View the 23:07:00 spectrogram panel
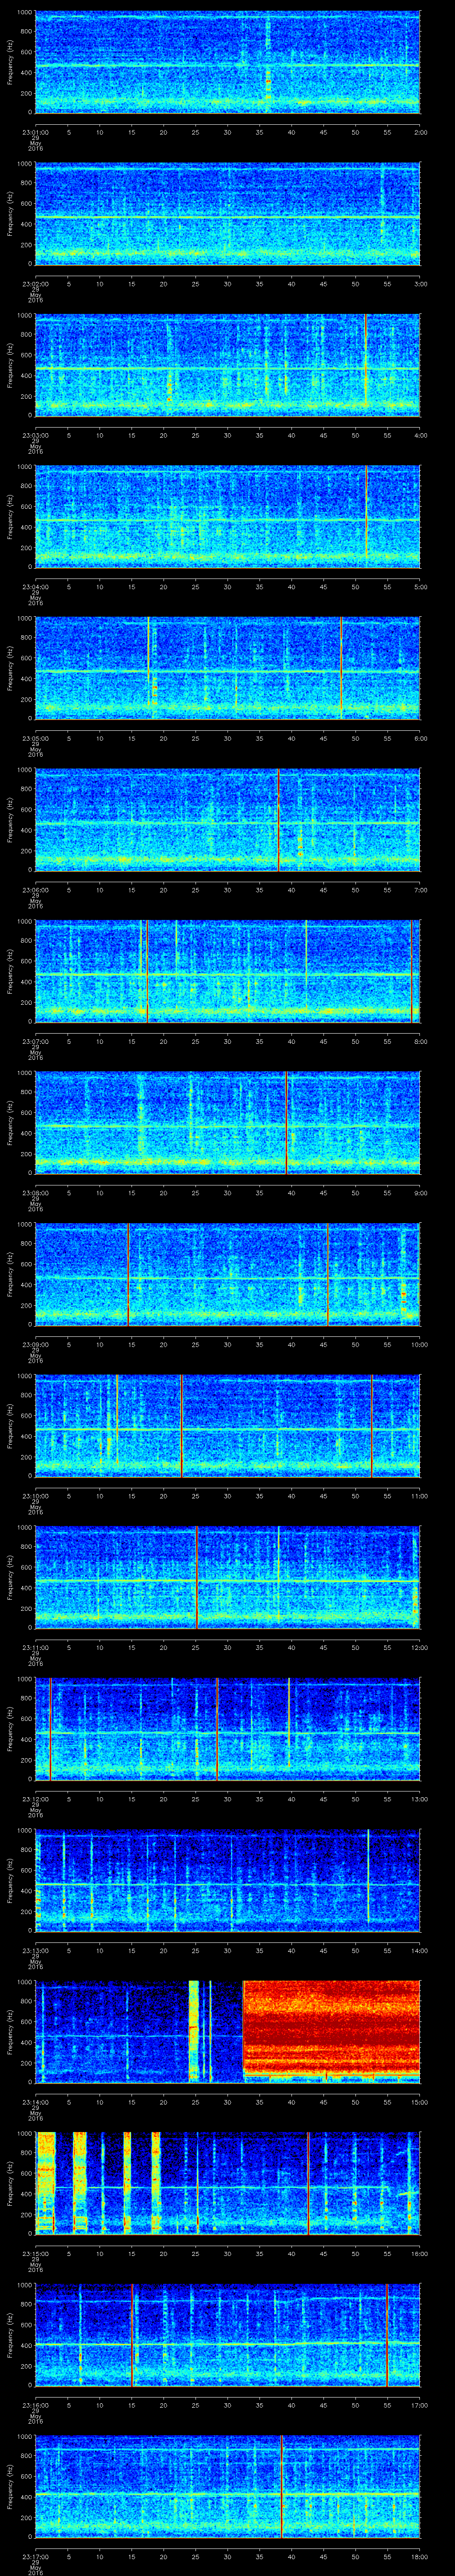455x2576 pixels. (x=228, y=971)
